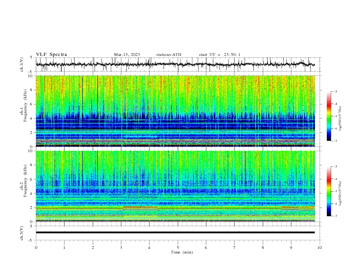Viewport: 360px width, 278px height.
Task: Click the 0 minute tick label
Action: point(36,248)
